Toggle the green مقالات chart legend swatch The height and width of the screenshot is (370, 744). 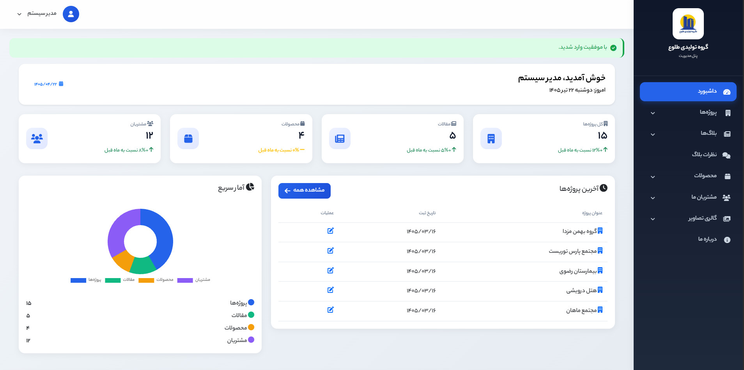(x=113, y=280)
